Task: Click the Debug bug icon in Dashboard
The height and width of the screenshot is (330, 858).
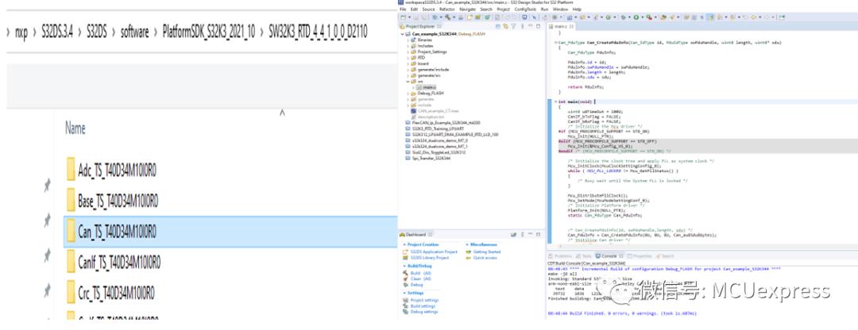Action: (x=405, y=285)
